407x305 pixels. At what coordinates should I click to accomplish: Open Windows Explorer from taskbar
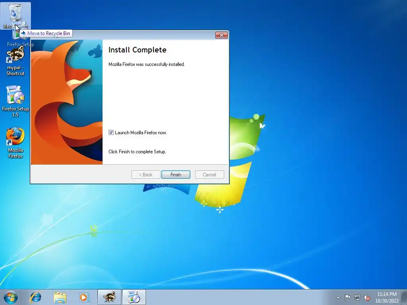[x=60, y=297]
